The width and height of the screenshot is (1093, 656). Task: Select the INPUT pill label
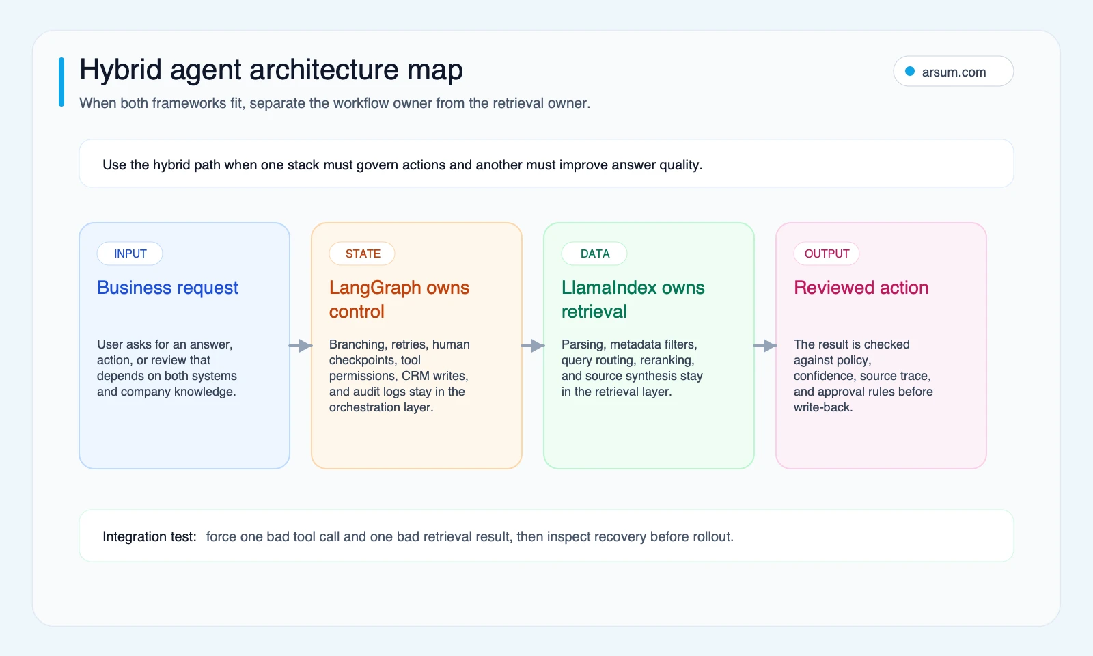(x=130, y=254)
